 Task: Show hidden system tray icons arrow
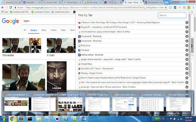pos(168,119)
